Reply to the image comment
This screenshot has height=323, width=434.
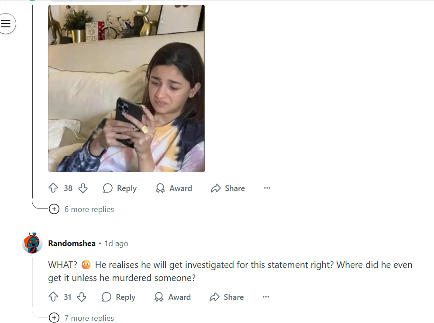pyautogui.click(x=120, y=188)
